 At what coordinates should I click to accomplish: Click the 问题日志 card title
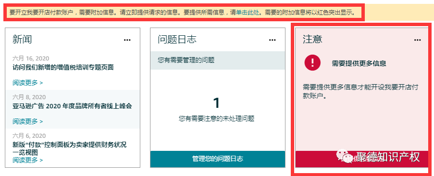[x=177, y=39]
